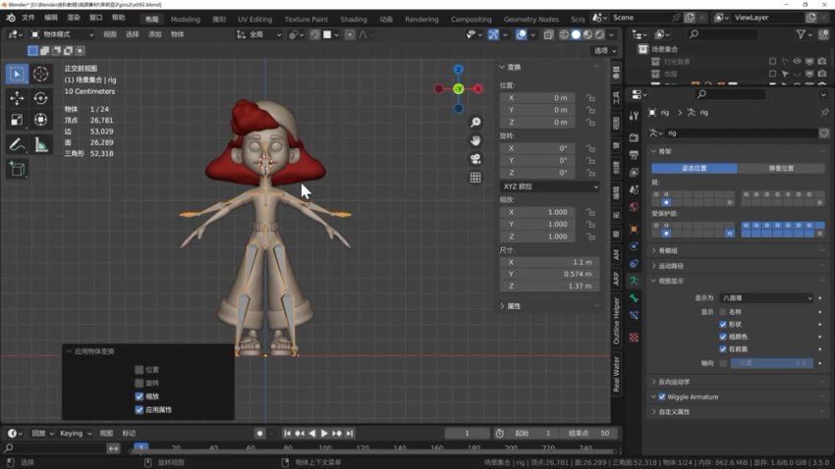
Task: Switch to the Shading workspace tab
Action: [354, 20]
